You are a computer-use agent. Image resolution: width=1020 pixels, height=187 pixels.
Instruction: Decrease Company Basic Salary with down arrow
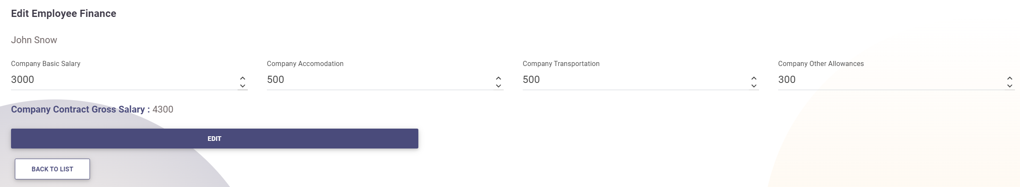tap(243, 86)
